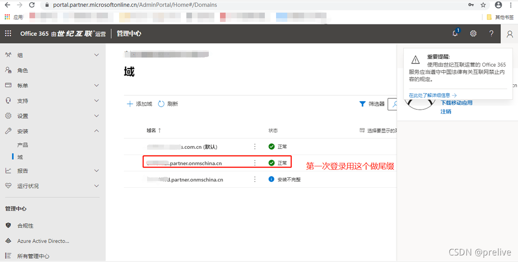Bookmark this page with star icon
This screenshot has height=262, width=518.
(483, 5)
